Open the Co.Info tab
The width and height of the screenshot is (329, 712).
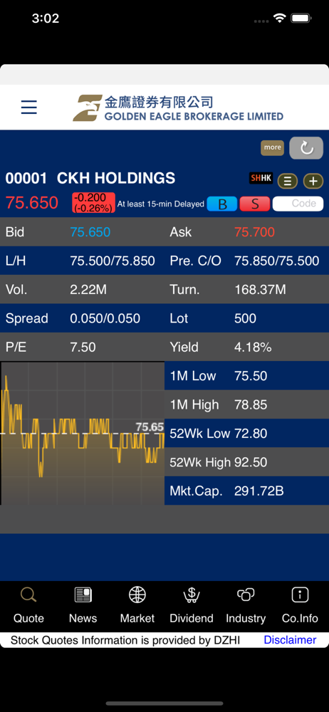[300, 605]
